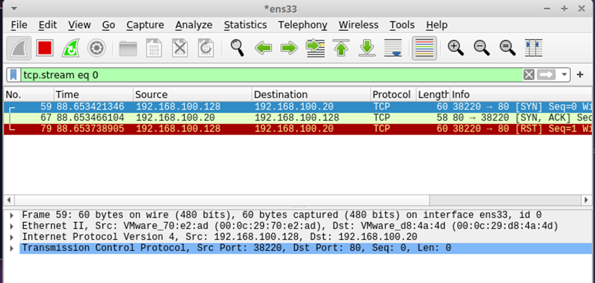The width and height of the screenshot is (595, 283).
Task: Add a display filter button with plus
Action: coord(580,75)
